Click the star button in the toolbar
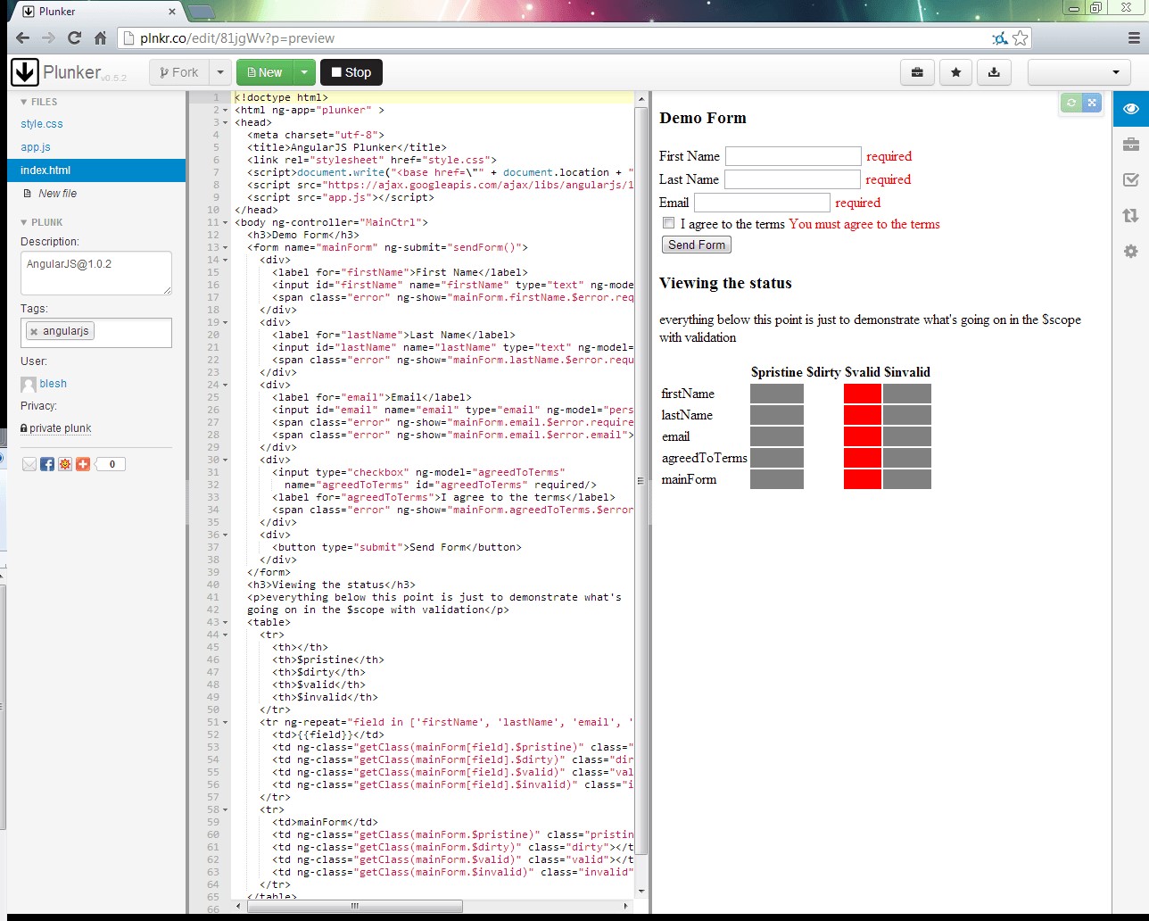Viewport: 1149px width, 921px height. click(955, 72)
